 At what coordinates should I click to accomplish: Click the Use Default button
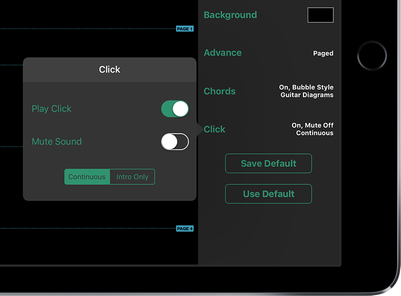[268, 194]
